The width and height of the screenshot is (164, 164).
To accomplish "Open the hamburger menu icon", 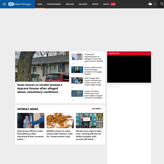I will click(4, 4).
